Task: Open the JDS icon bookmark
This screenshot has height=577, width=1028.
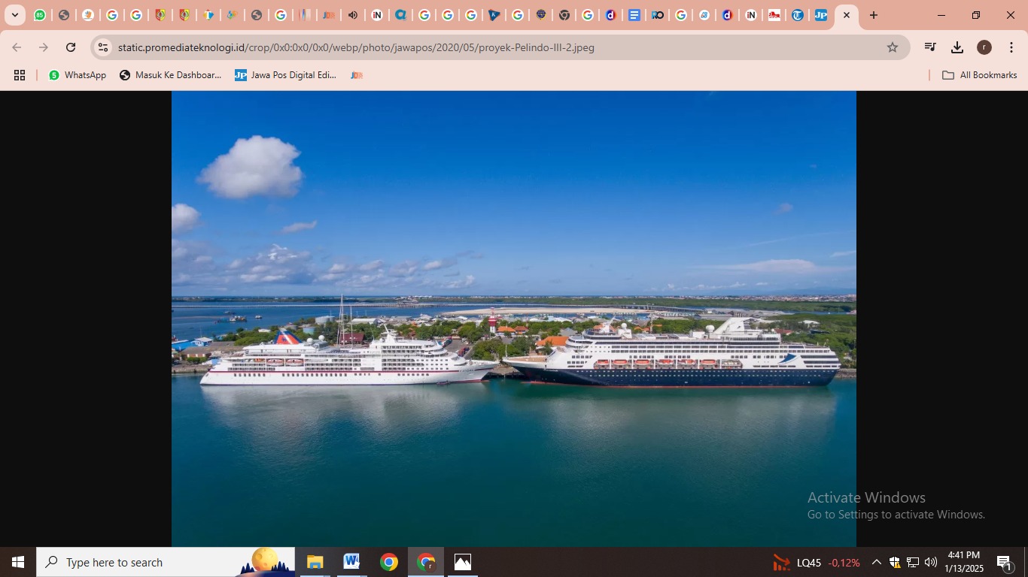Action: click(357, 75)
